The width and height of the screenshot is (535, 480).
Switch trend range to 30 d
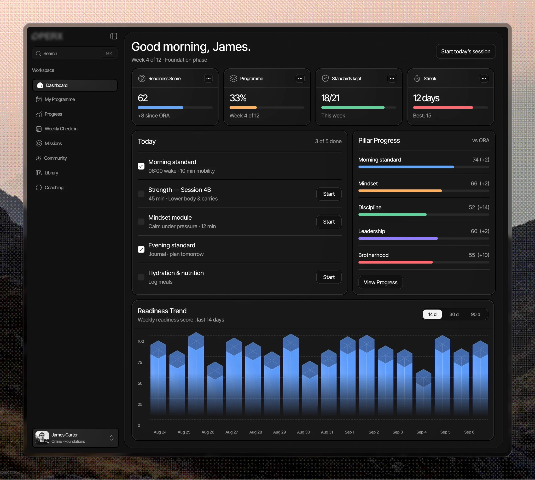point(454,314)
